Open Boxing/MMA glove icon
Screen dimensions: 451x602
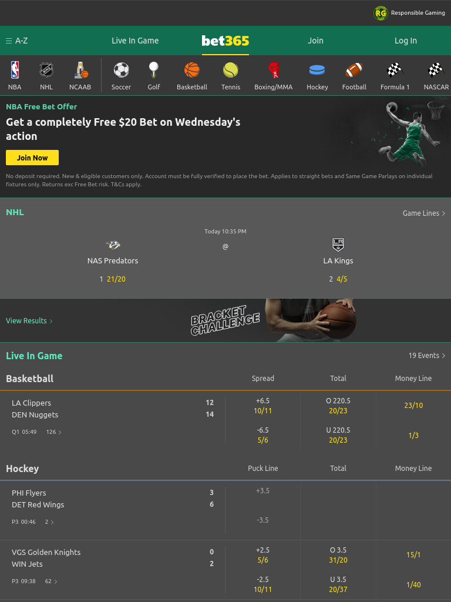pyautogui.click(x=274, y=70)
